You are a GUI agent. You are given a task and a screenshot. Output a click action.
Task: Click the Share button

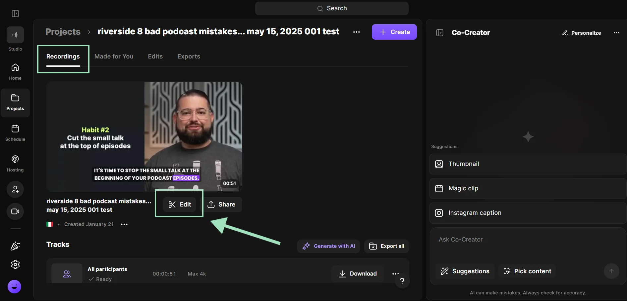tap(222, 205)
